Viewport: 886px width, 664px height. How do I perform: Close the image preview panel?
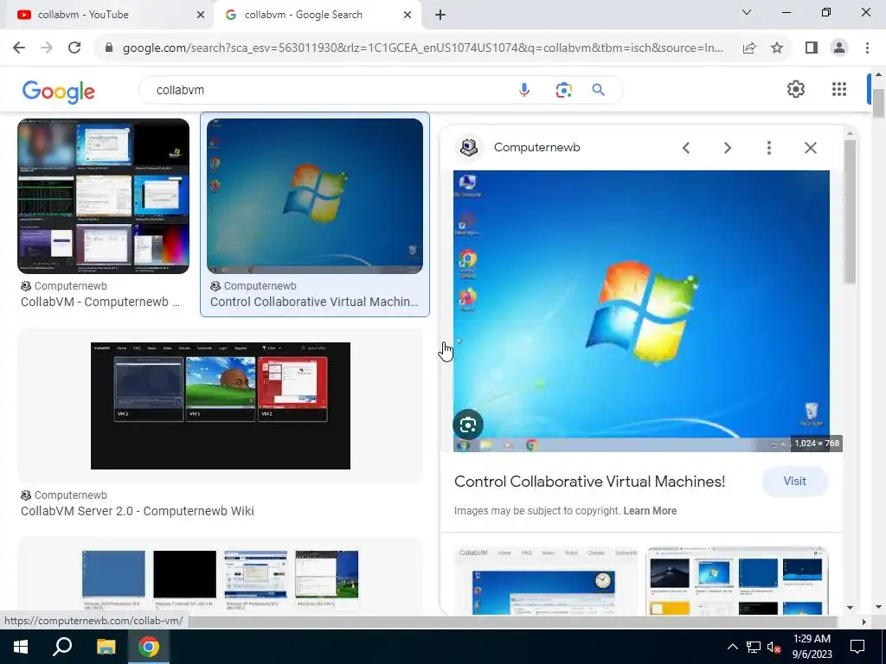coord(810,148)
